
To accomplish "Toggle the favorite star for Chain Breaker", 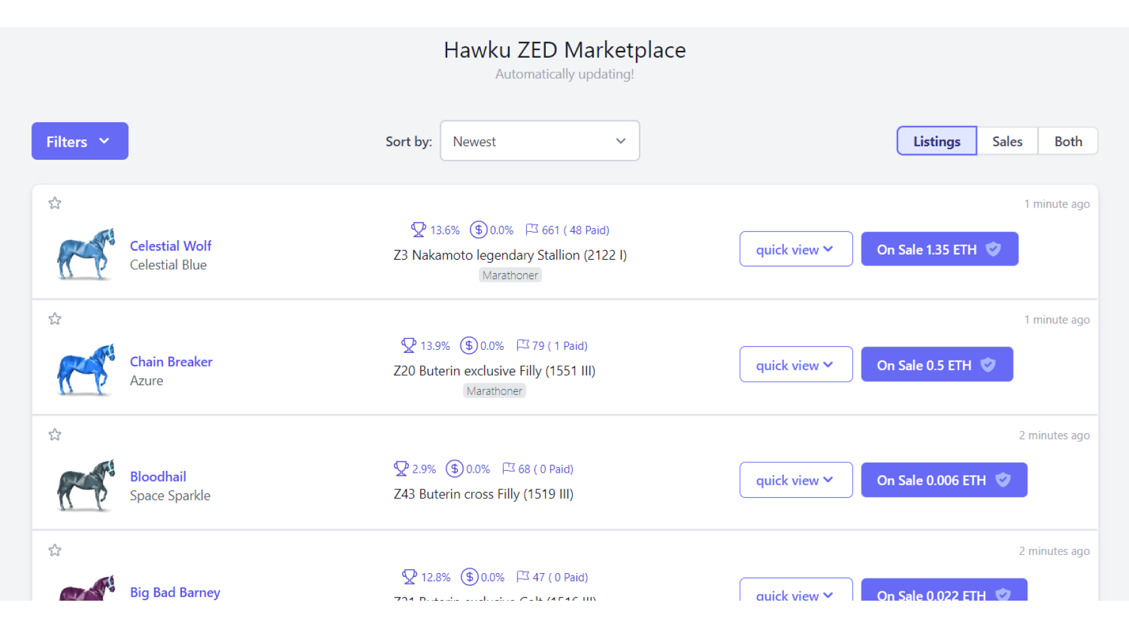I will click(55, 319).
